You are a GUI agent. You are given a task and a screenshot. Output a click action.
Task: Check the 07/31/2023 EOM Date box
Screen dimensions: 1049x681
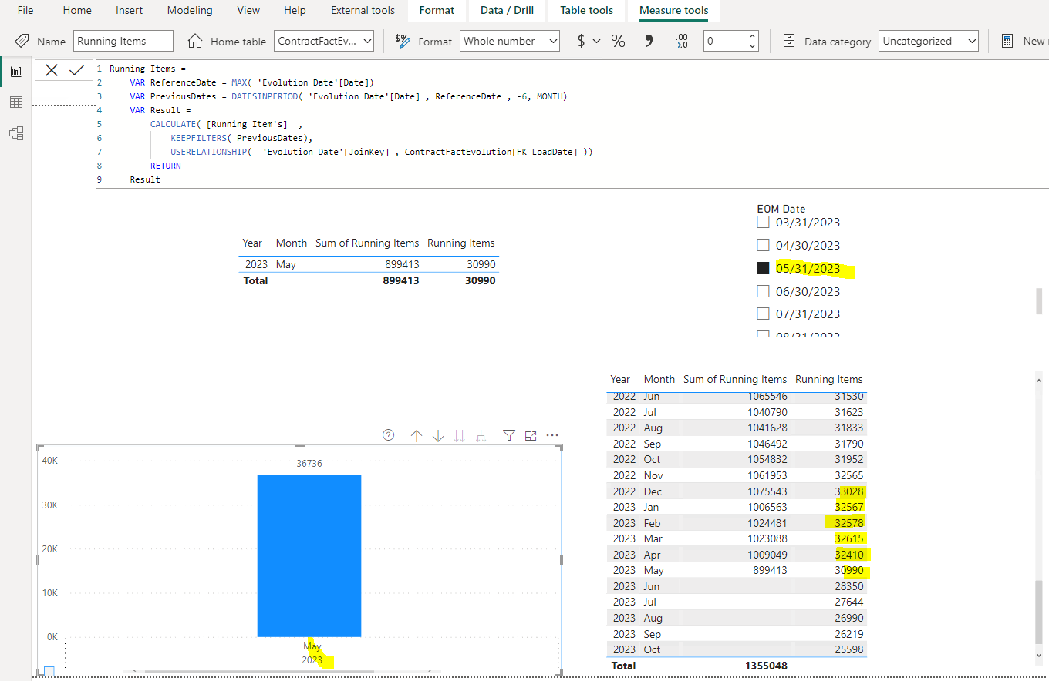pyautogui.click(x=763, y=314)
